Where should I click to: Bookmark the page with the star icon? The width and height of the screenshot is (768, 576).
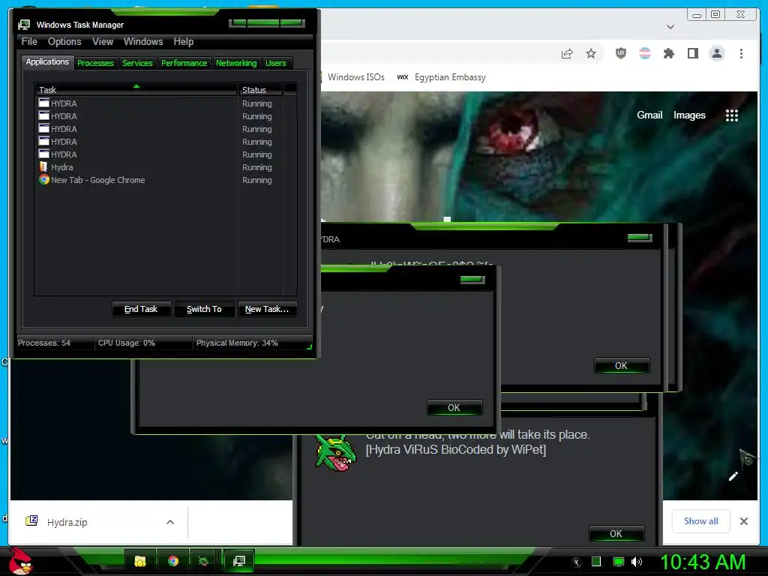[591, 53]
